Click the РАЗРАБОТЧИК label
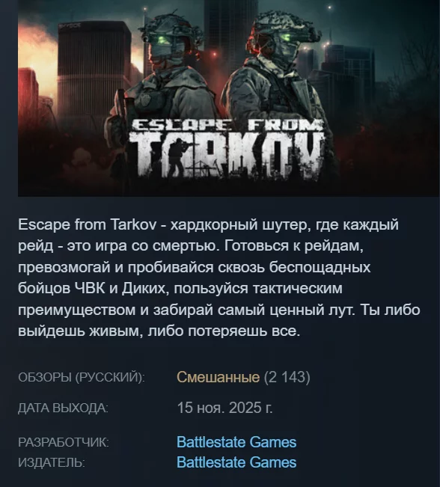This screenshot has width=440, height=487. click(x=64, y=442)
